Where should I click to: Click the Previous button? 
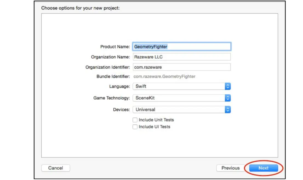[230, 168]
